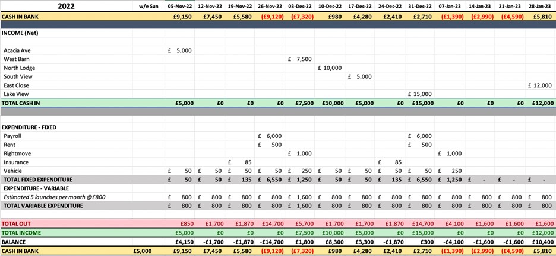Click the "TOTAL FIXED EXPENDITURE" row label
This screenshot has height=256, width=556.
point(38,180)
